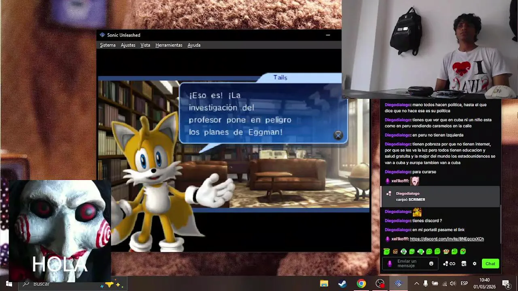Open the shop storefront icon in chat
The height and width of the screenshot is (291, 518).
[464, 264]
